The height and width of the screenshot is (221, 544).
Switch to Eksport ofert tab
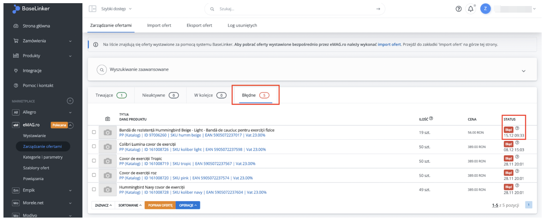199,25
